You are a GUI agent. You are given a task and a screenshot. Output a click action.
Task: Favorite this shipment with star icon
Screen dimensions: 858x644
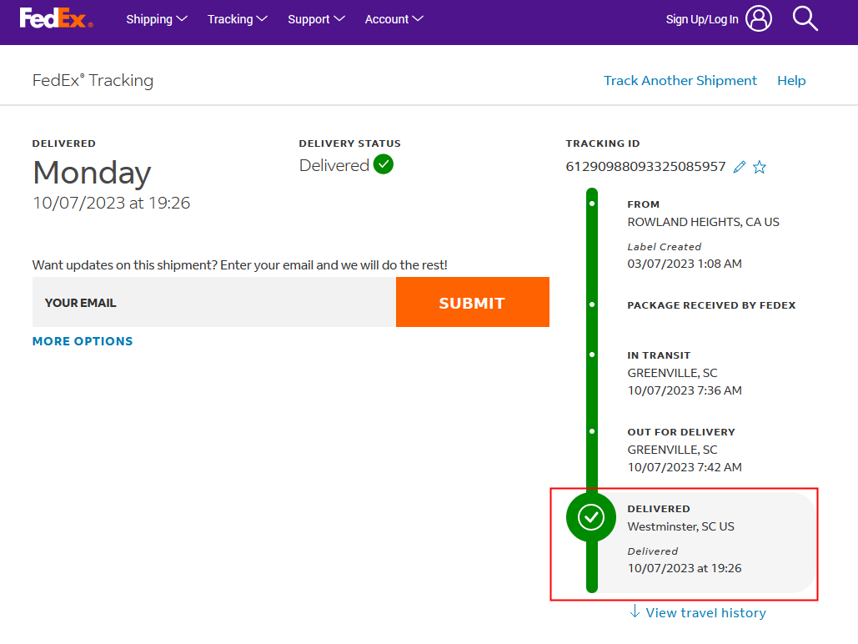pos(760,167)
